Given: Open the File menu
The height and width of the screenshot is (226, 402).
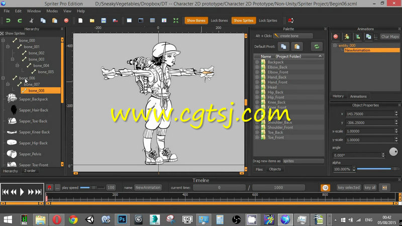Looking at the screenshot, I should [x=7, y=11].
